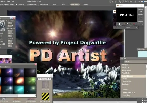Screen dimensions: 147x103
Task: Select the brush icon in the Alpha window
Action: pos(124,24)
